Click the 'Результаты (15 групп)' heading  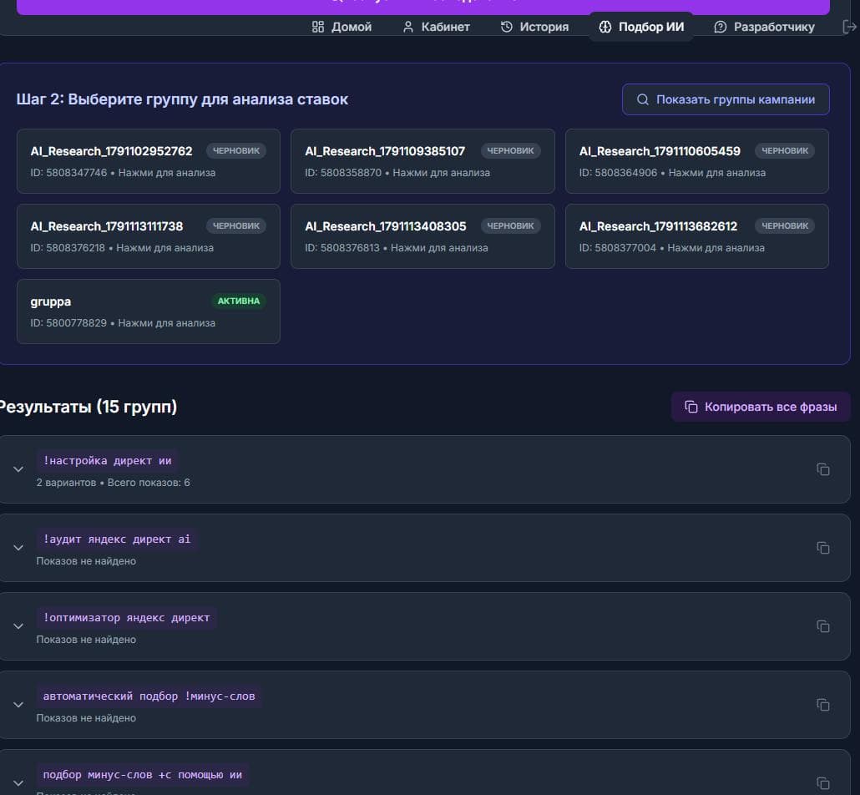pyautogui.click(x=88, y=407)
